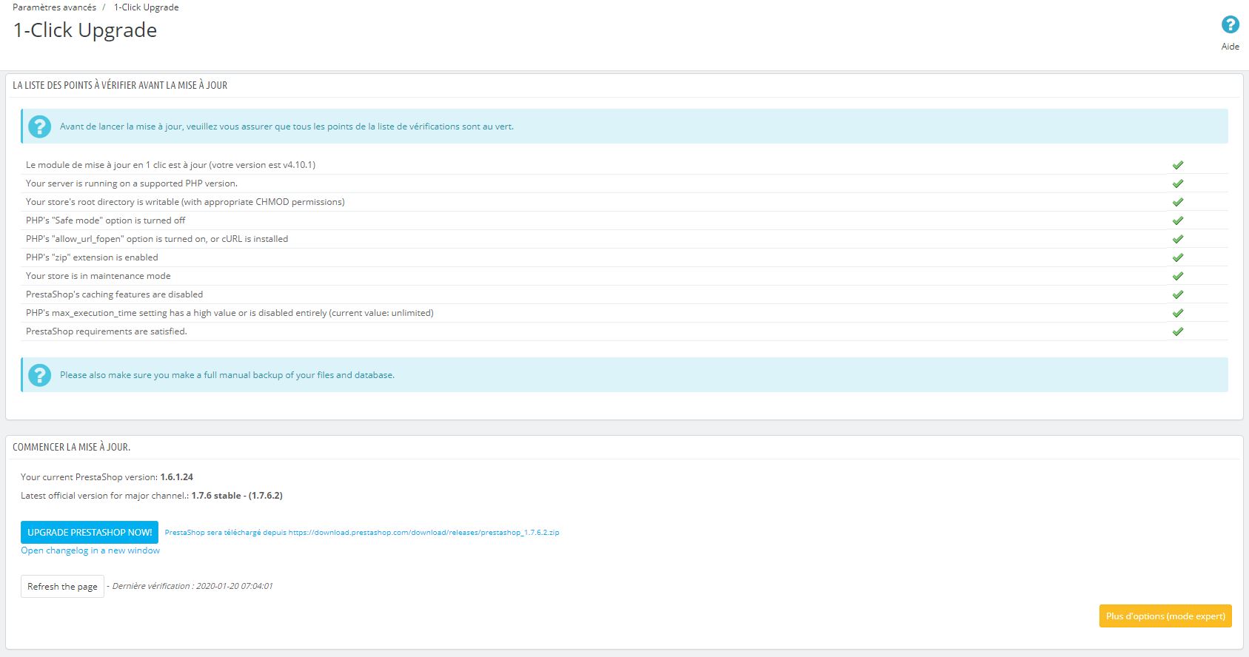Click the max_execution_time setting text
Viewport: 1249px width, 657px height.
point(230,313)
